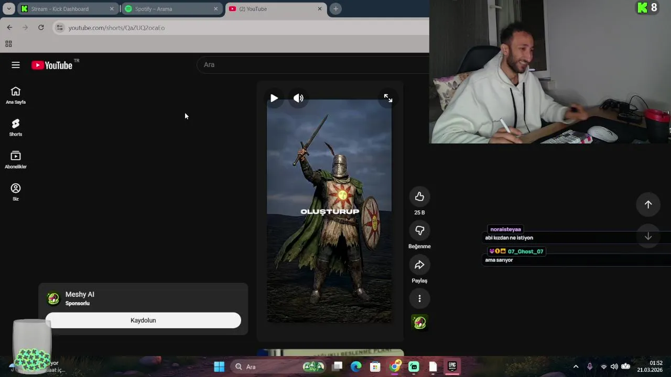Play the paused Short video

(274, 98)
